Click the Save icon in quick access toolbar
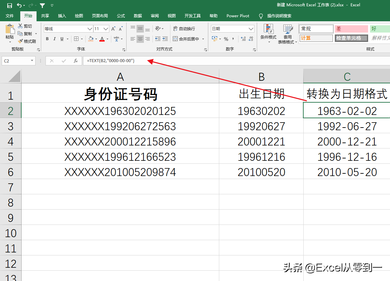The width and height of the screenshot is (390, 281). 9,5
